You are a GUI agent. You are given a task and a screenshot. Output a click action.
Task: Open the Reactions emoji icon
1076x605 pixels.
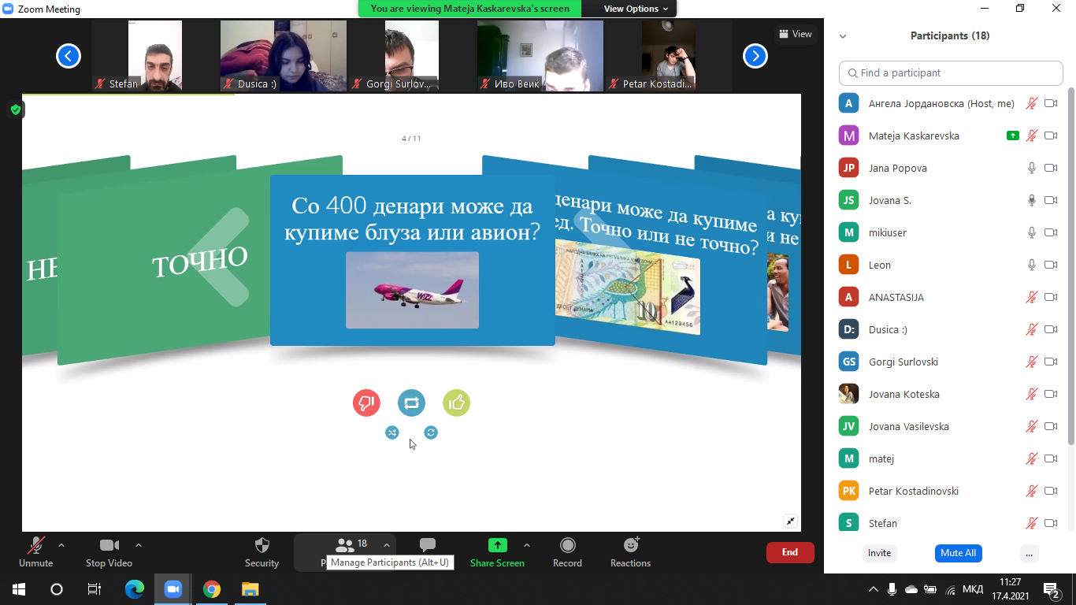tap(630, 546)
